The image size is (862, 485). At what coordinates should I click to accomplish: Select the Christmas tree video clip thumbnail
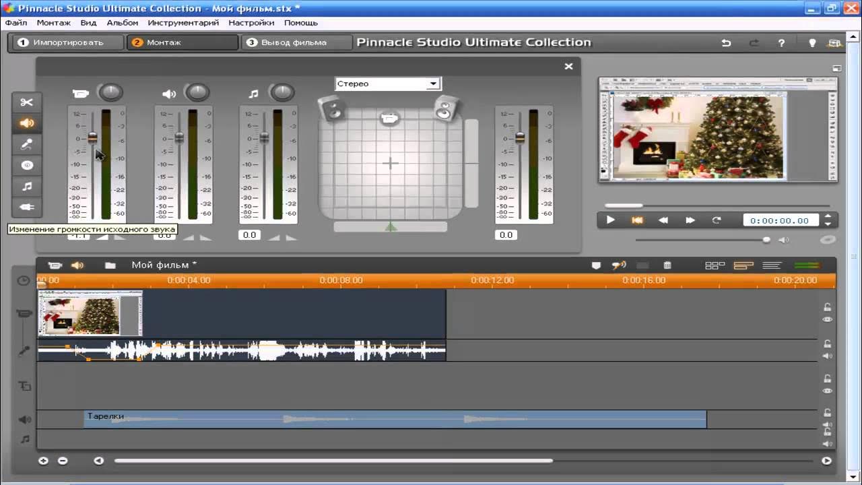click(x=90, y=313)
